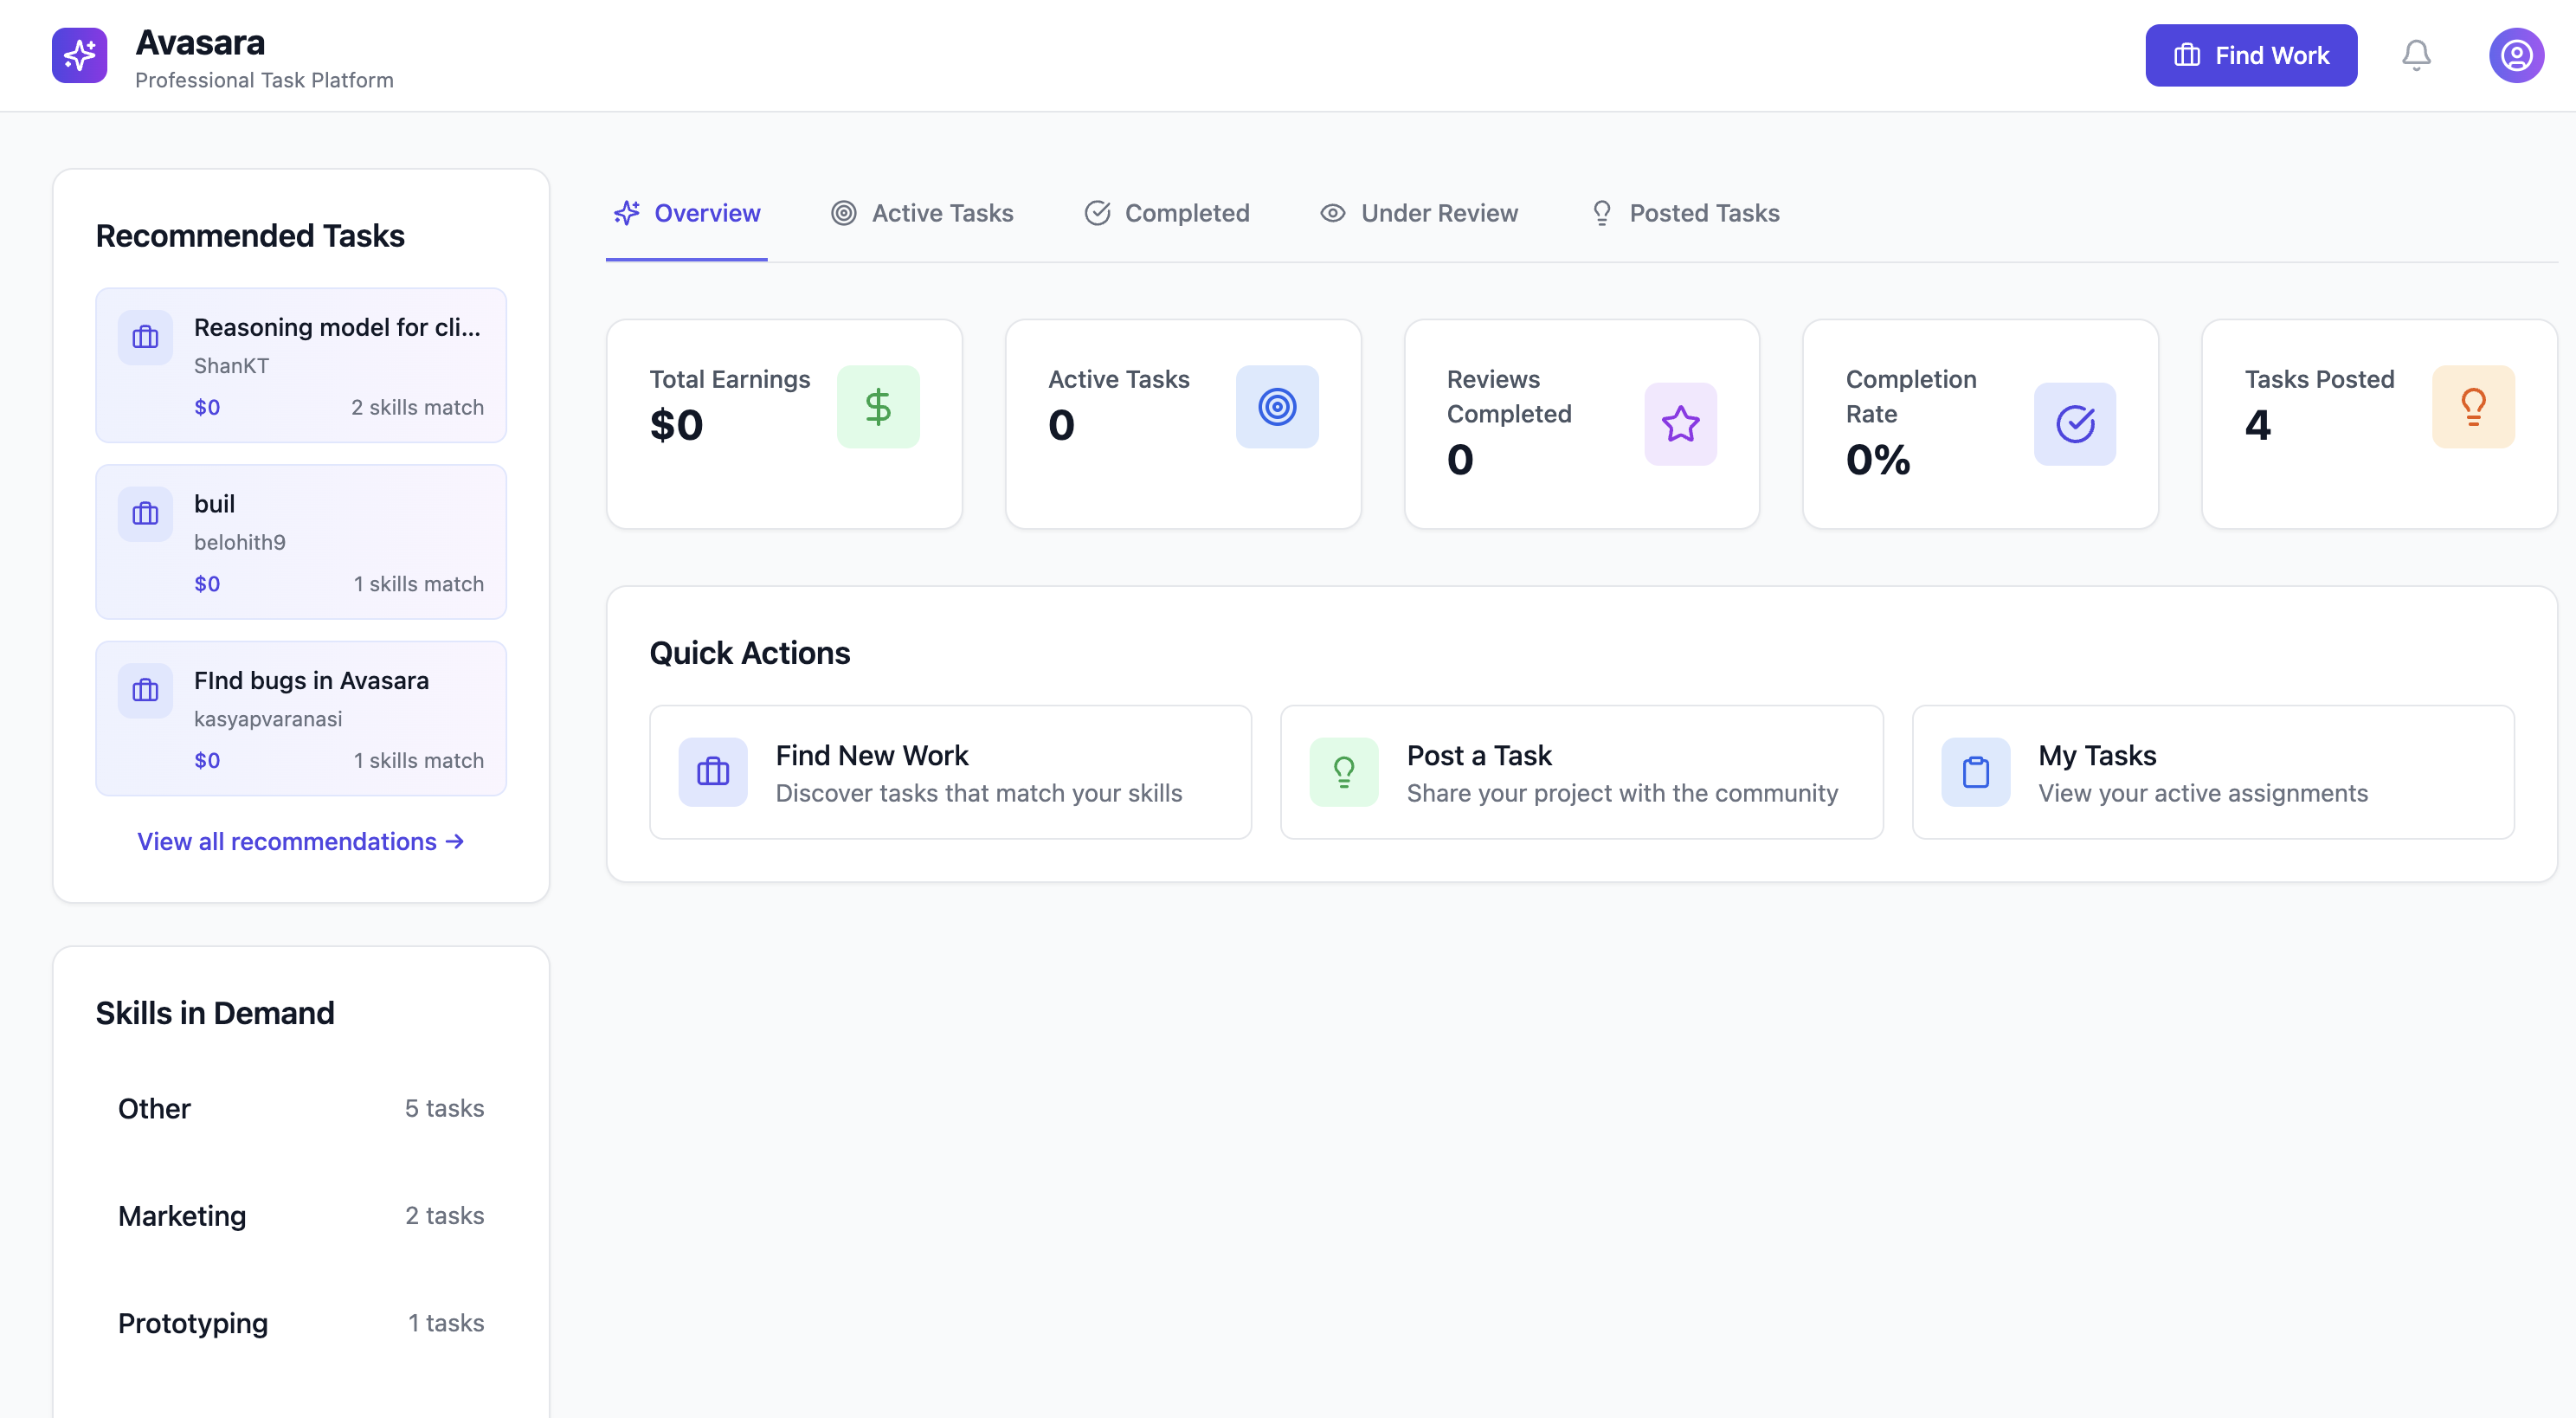
Task: Open the user profile avatar menu
Action: point(2516,55)
